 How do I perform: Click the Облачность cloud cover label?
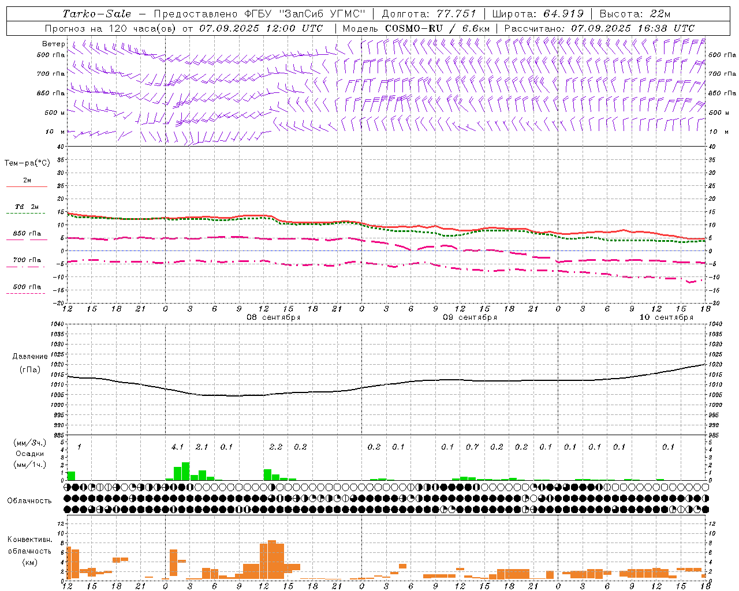tap(29, 501)
